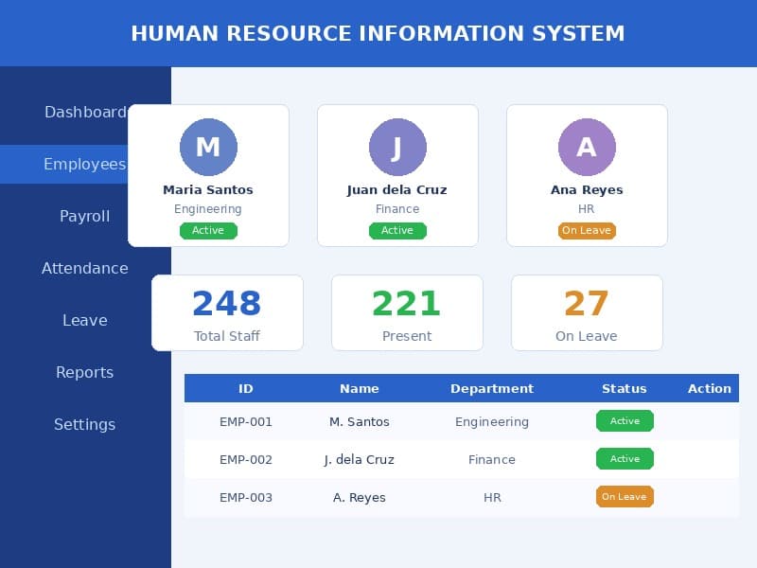Open the 221 Present stat card
Viewport: 757px width, 568px height.
(x=407, y=313)
